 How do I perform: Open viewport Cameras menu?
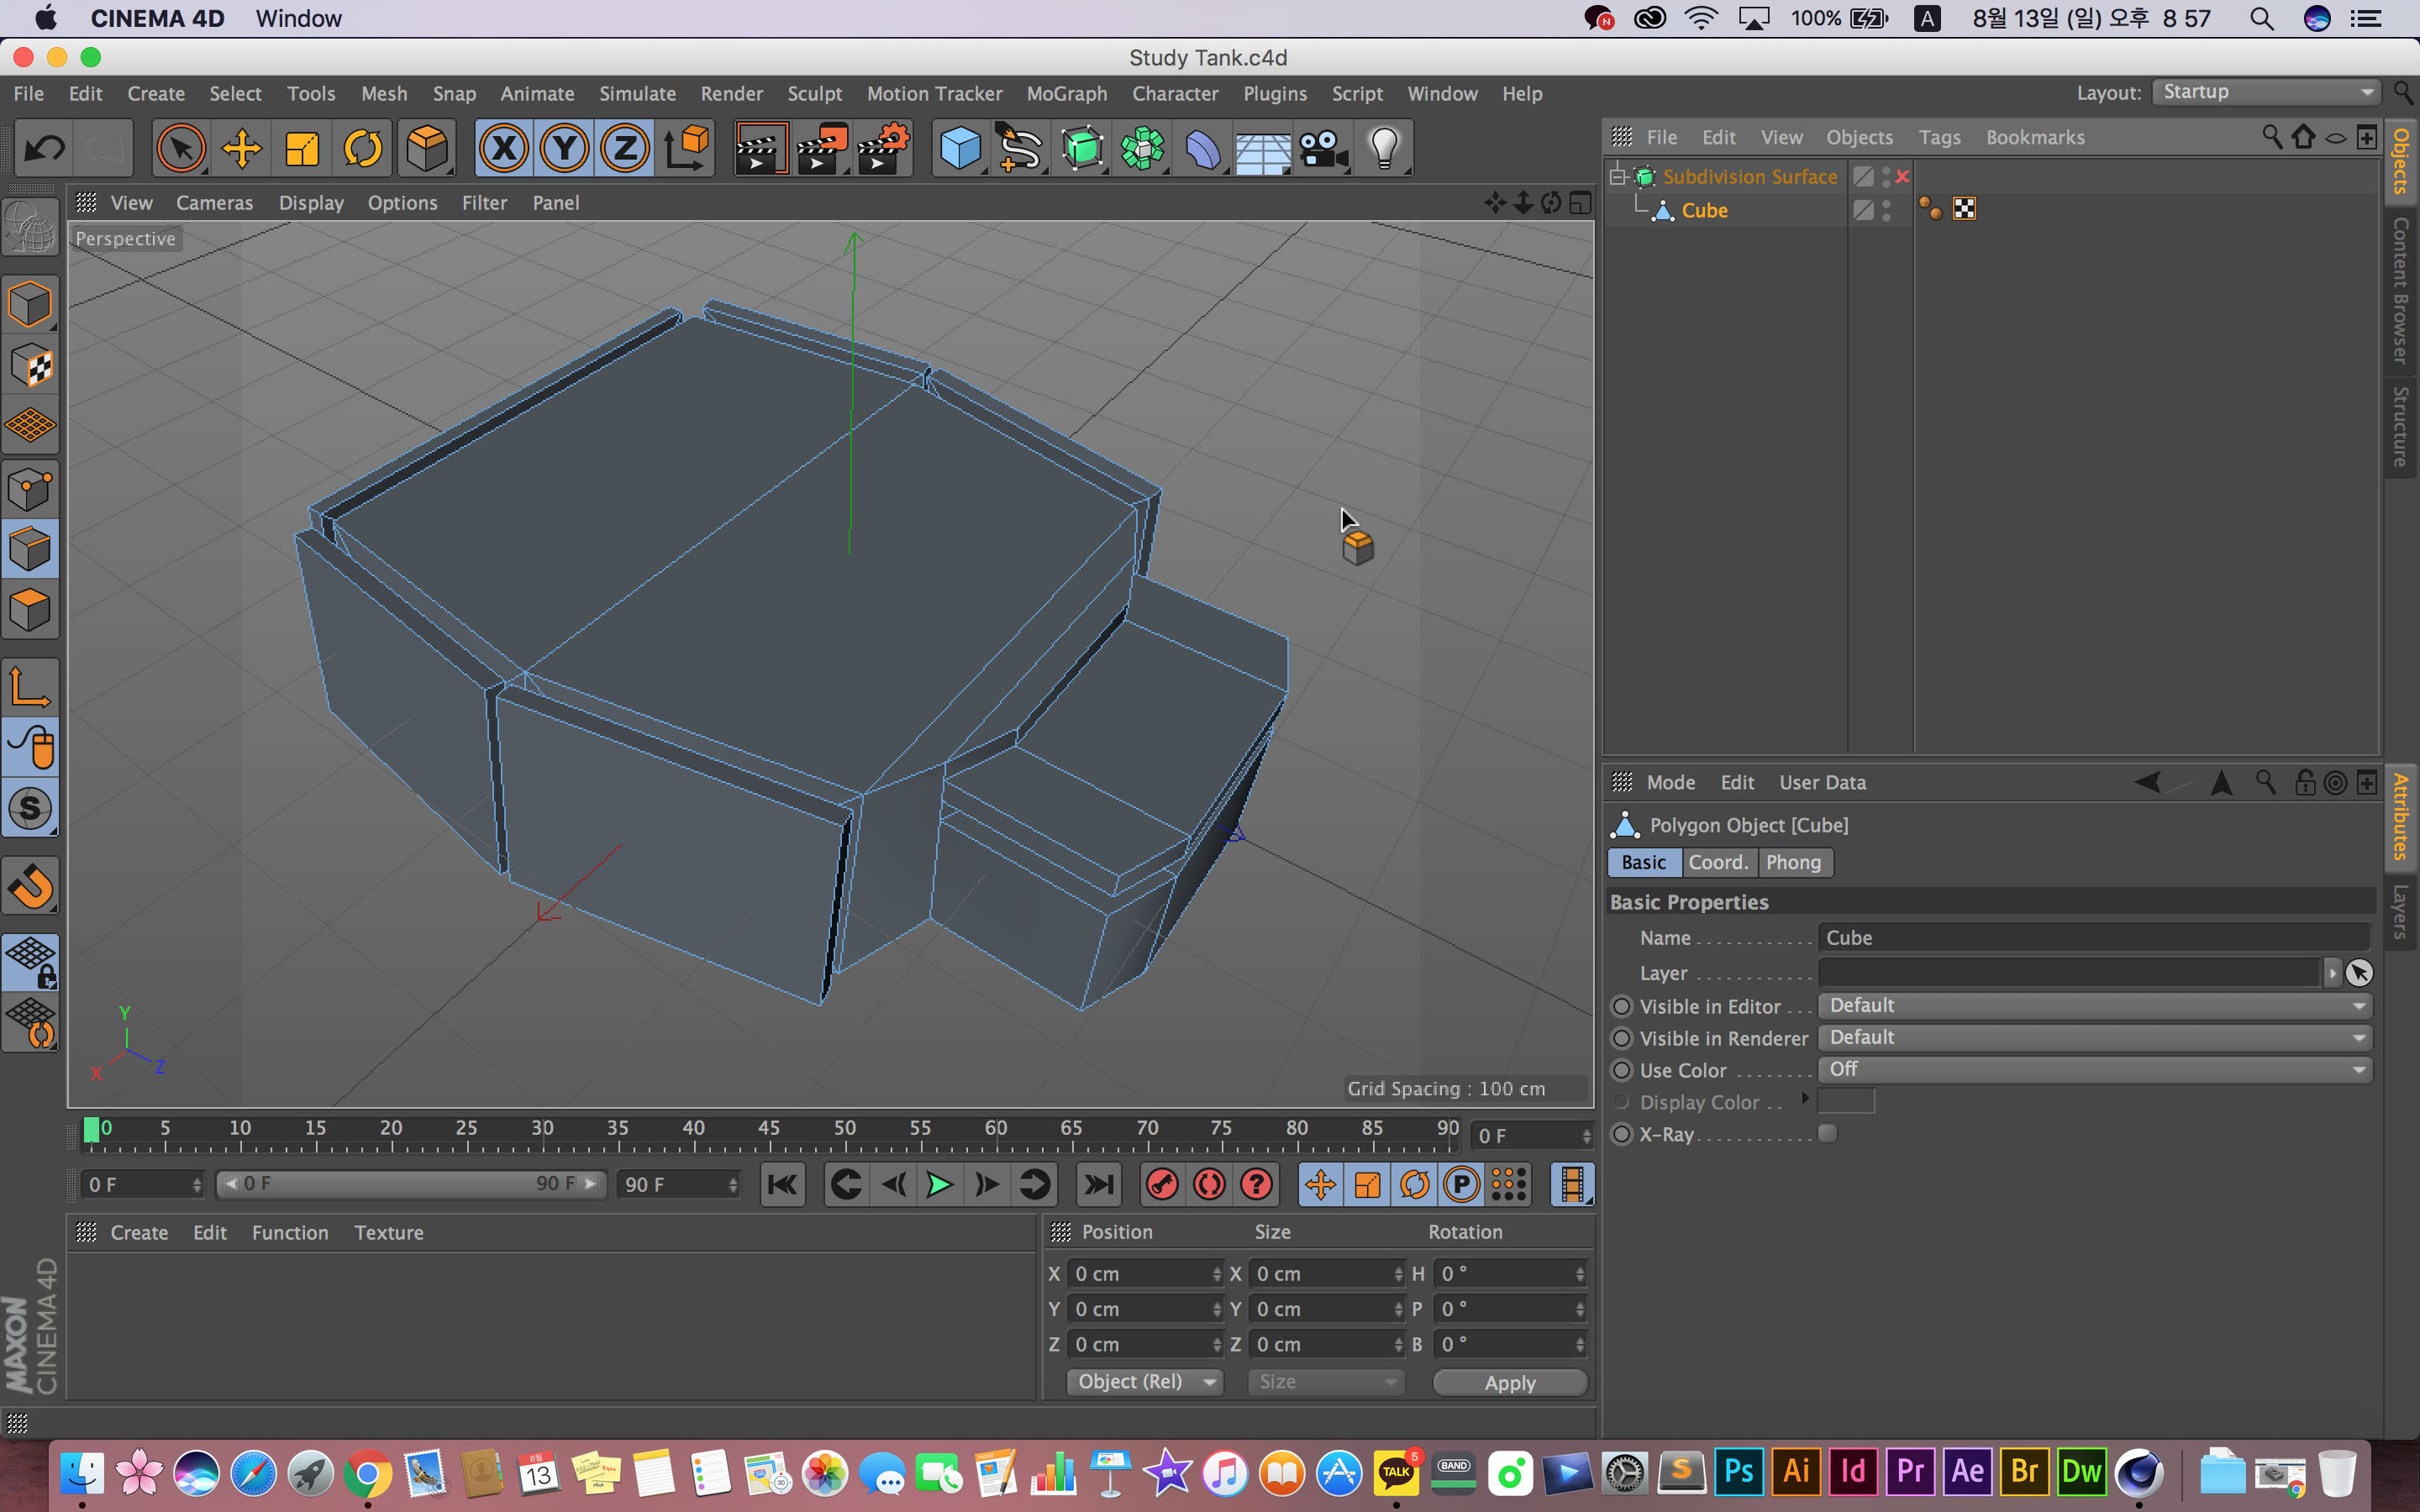pos(214,203)
